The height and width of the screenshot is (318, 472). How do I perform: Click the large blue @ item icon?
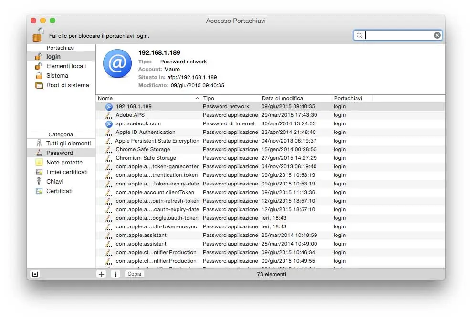(117, 64)
